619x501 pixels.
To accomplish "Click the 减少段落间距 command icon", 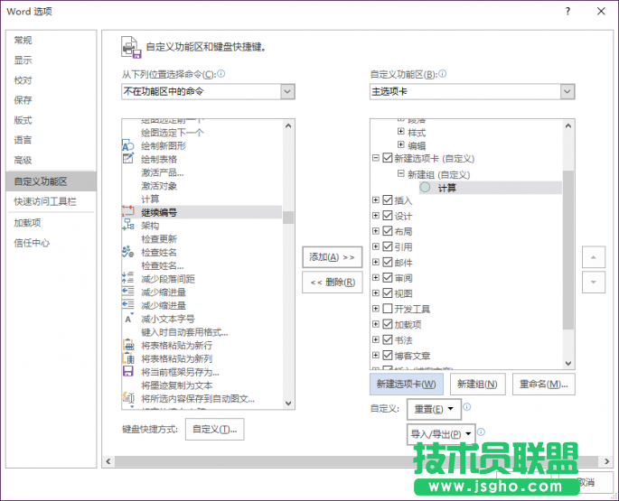I will [x=127, y=279].
